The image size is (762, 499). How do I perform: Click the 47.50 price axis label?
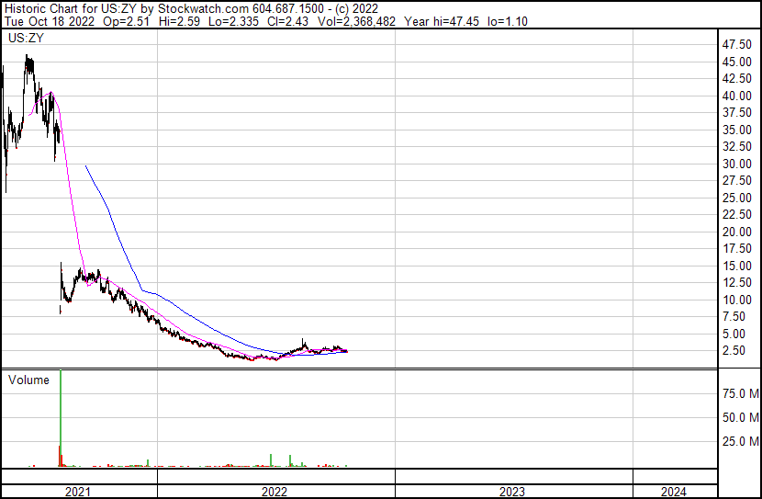coord(737,44)
